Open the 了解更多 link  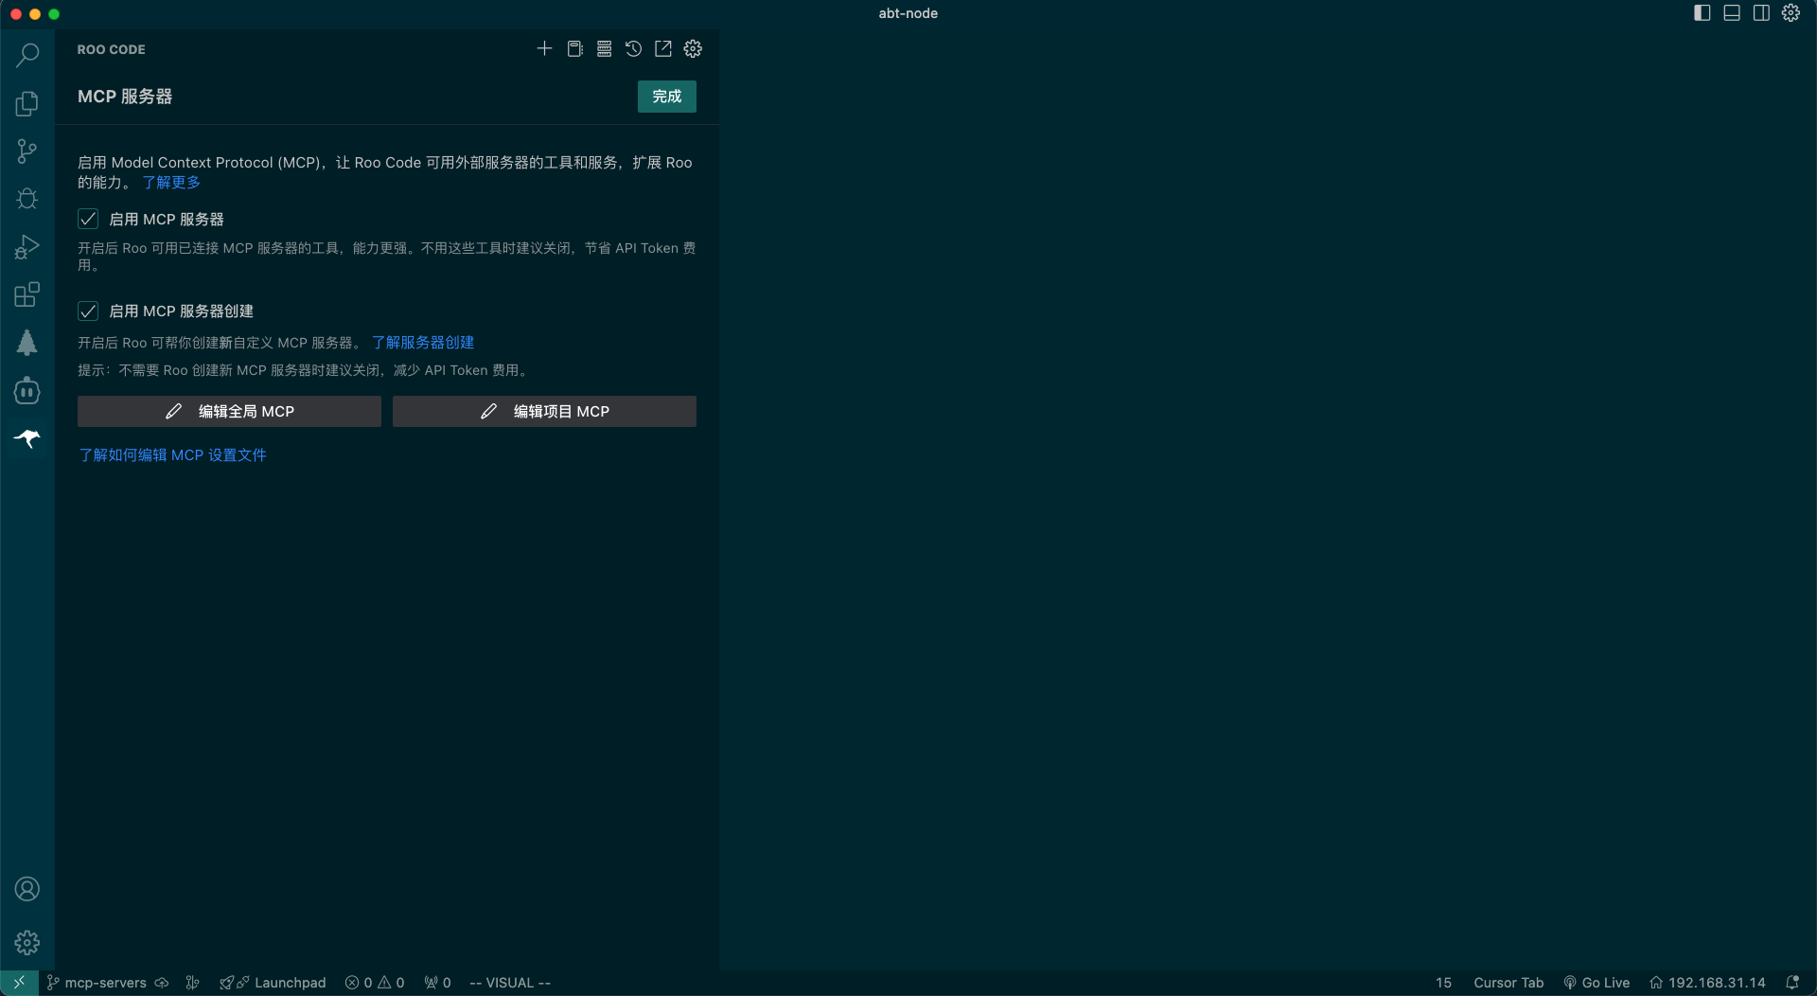click(171, 183)
